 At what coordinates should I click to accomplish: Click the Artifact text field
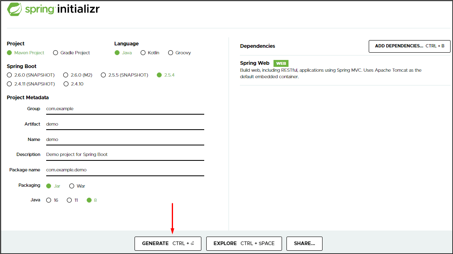[x=124, y=124]
